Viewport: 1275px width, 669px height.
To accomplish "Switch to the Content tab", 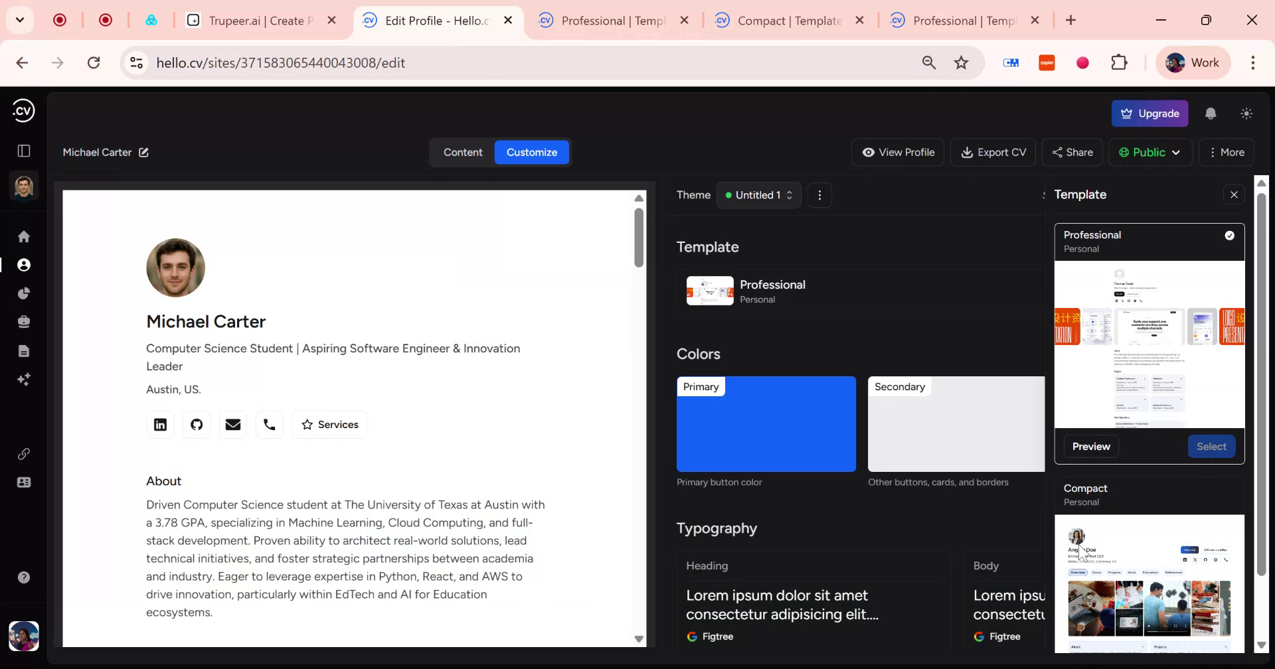I will coord(463,152).
